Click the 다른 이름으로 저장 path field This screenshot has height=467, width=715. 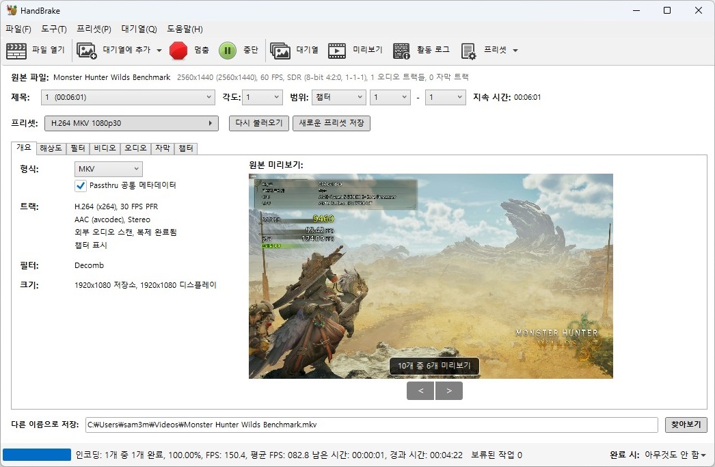[x=372, y=425]
